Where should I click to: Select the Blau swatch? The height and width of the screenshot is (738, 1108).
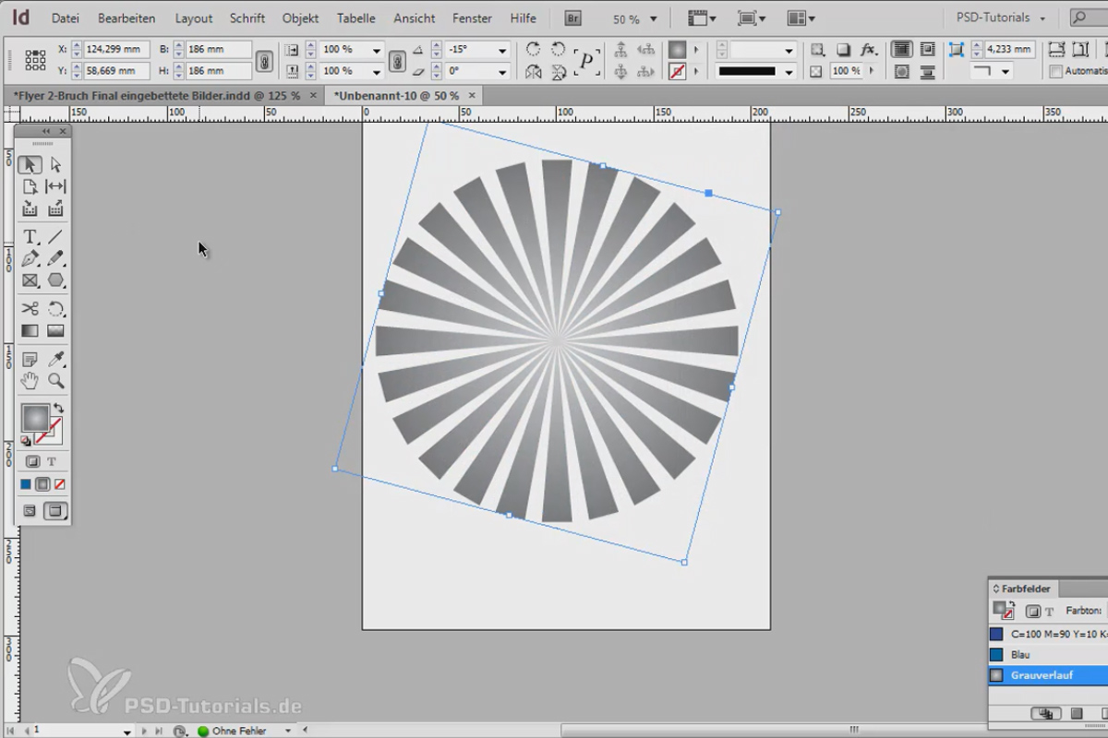click(x=1048, y=655)
